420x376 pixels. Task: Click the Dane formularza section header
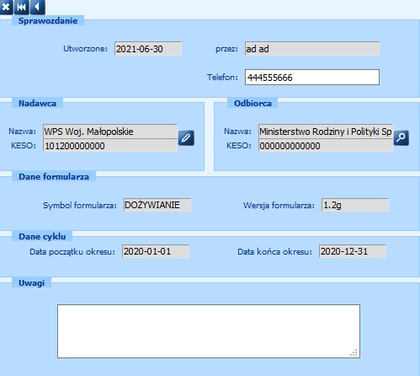coord(54,176)
